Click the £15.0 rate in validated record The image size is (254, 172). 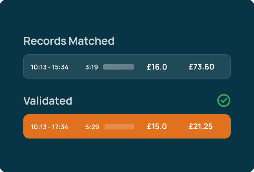pyautogui.click(x=157, y=127)
